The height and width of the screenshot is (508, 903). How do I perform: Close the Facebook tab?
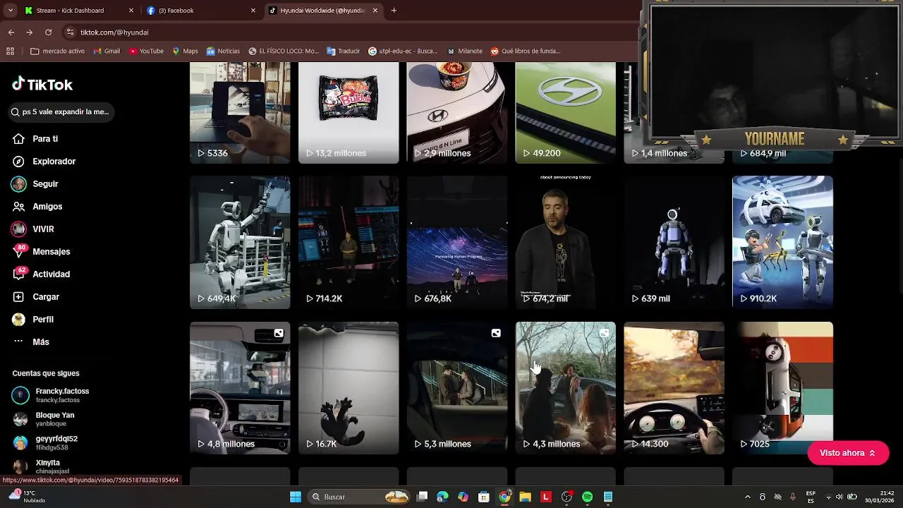(x=253, y=11)
